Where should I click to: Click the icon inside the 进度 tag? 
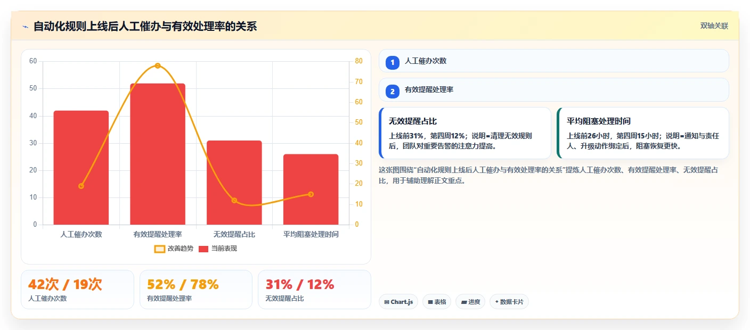coord(464,302)
